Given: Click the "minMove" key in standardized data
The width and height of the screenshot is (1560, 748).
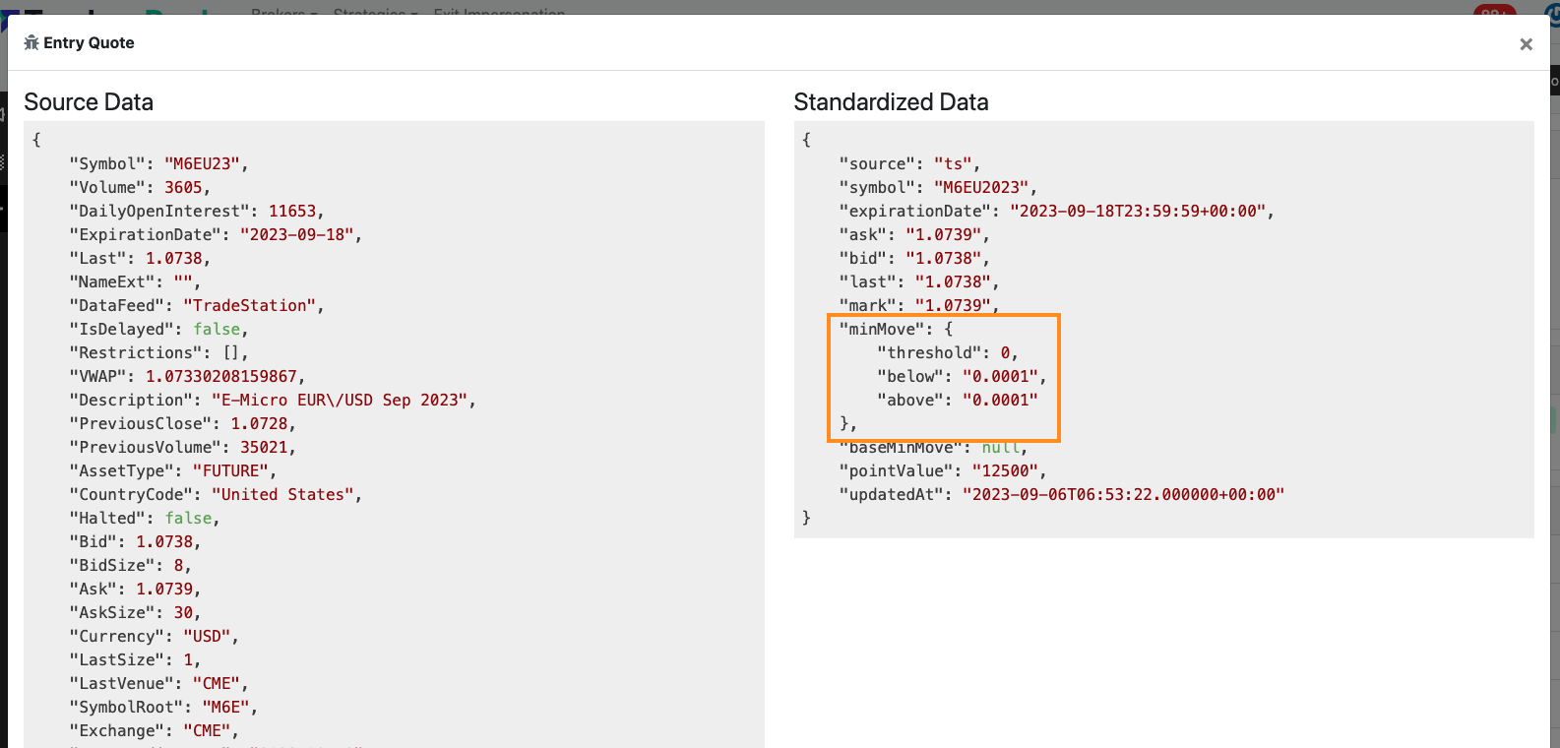Looking at the screenshot, I should [881, 330].
